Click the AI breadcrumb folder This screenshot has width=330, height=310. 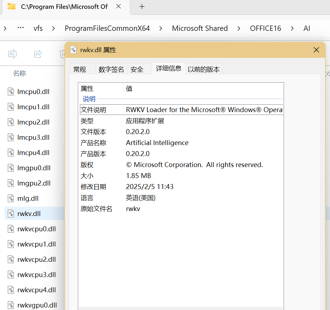pos(307,28)
